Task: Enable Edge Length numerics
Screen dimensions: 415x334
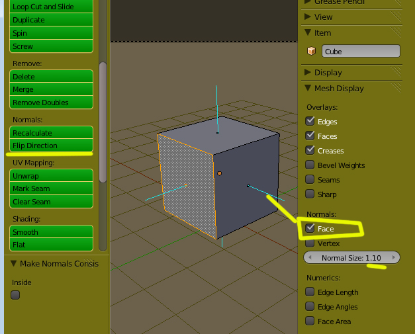Action: [x=310, y=292]
